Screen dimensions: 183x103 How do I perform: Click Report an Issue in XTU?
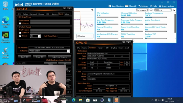point(166,6)
